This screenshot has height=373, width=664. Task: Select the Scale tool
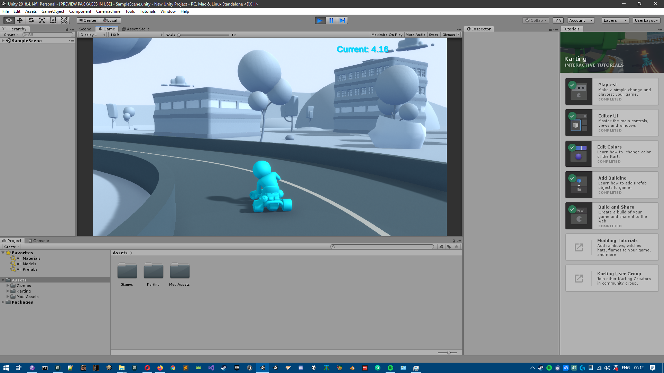[x=42, y=20]
